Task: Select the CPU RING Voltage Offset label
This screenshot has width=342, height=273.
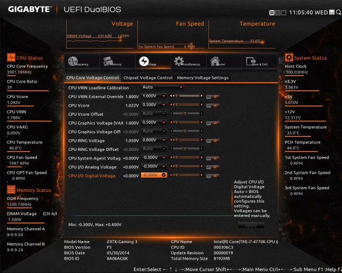Action: click(x=94, y=149)
